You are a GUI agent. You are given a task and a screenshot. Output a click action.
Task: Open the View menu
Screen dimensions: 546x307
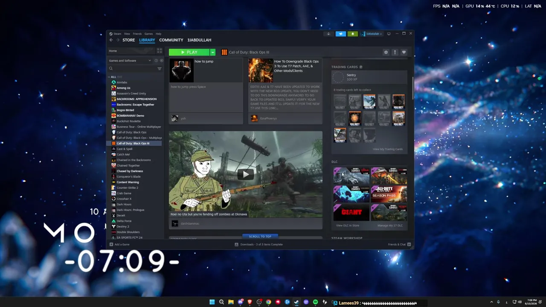pyautogui.click(x=127, y=34)
